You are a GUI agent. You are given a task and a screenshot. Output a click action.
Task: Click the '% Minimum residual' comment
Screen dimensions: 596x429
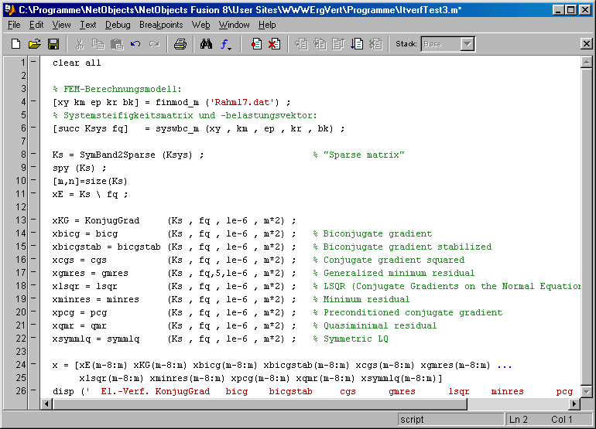coord(361,299)
